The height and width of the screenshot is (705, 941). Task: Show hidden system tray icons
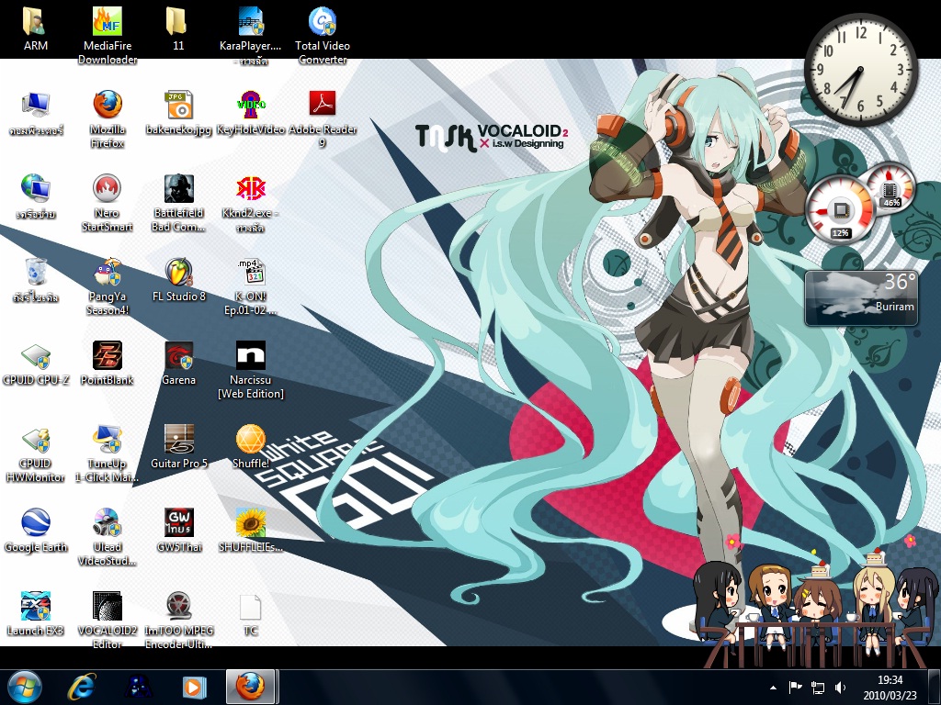point(773,688)
